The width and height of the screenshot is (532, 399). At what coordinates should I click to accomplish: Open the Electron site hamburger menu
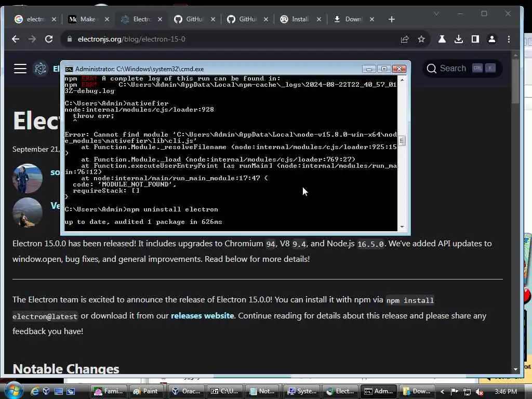click(20, 68)
